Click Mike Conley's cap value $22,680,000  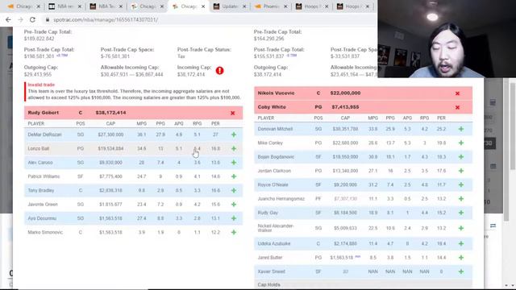click(344, 143)
